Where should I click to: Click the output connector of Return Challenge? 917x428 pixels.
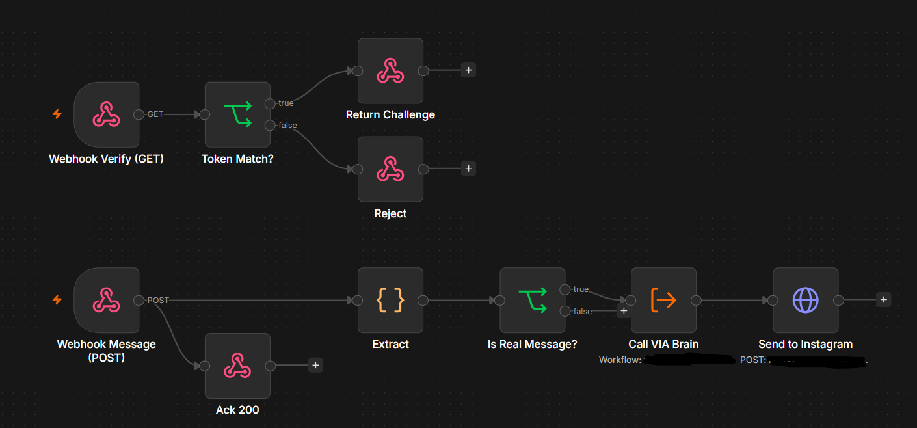click(423, 71)
